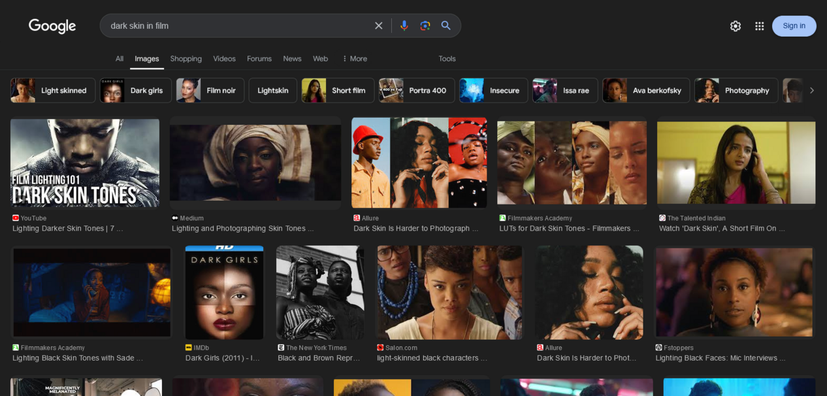827x396 pixels.
Task: Open 'Lighting Darker Skin Tones' YouTube link
Action: coord(67,228)
